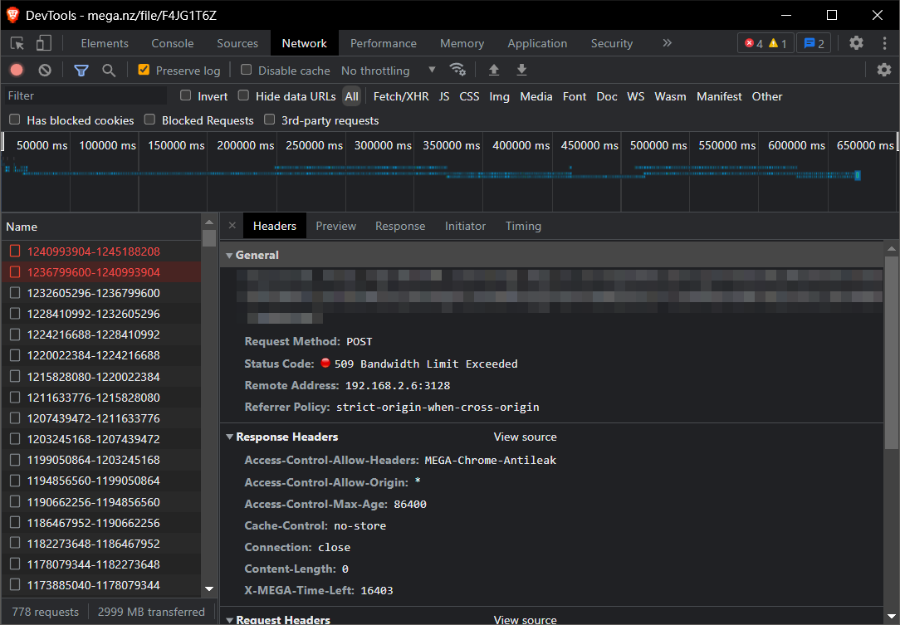Open network conditions wifi icon
The height and width of the screenshot is (625, 900).
point(457,70)
